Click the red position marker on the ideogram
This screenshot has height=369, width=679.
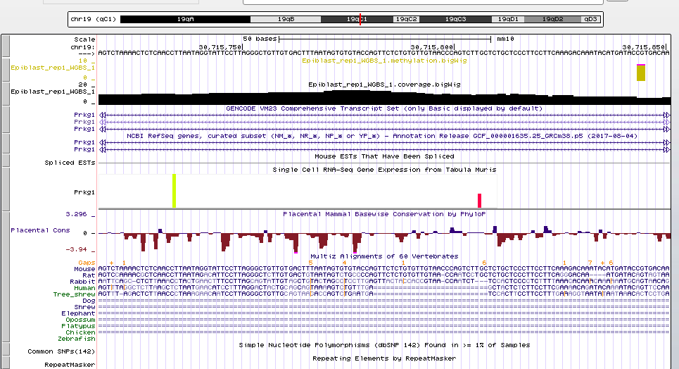coord(360,19)
